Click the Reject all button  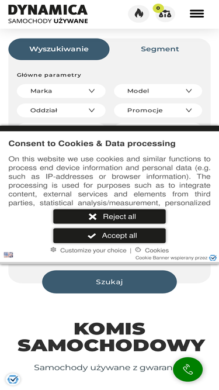(109, 217)
